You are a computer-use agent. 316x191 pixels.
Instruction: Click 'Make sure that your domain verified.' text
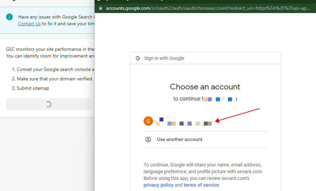pyautogui.click(x=55, y=79)
